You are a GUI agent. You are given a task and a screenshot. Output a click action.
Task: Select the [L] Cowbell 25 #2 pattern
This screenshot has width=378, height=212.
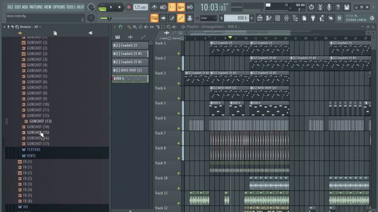(x=130, y=62)
